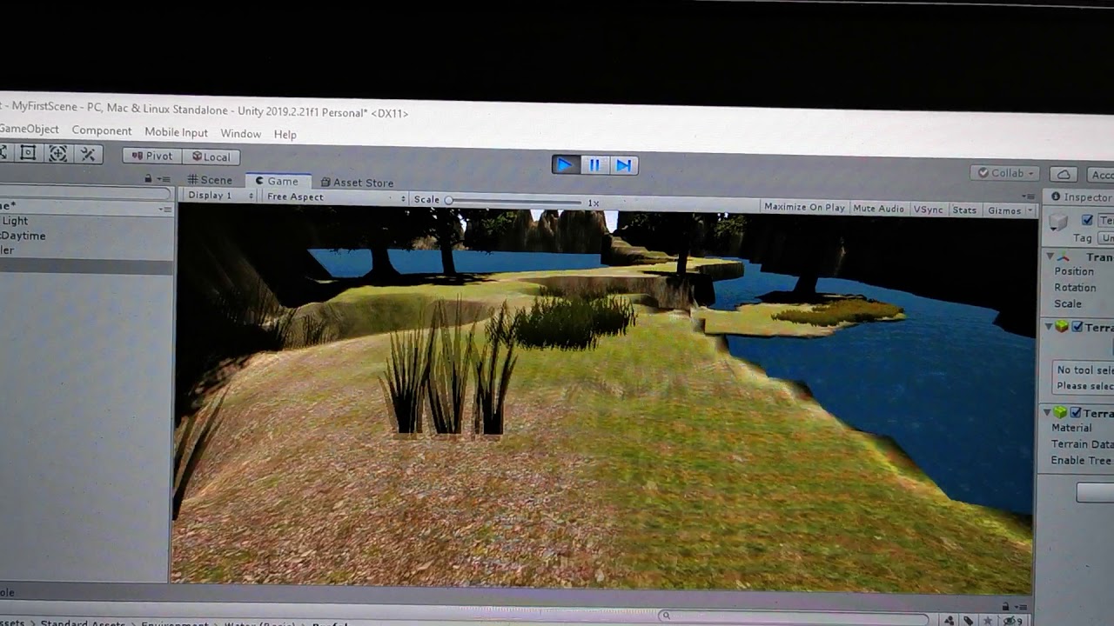The image size is (1114, 626).
Task: Toggle Mute Audio in Game view
Action: 878,209
